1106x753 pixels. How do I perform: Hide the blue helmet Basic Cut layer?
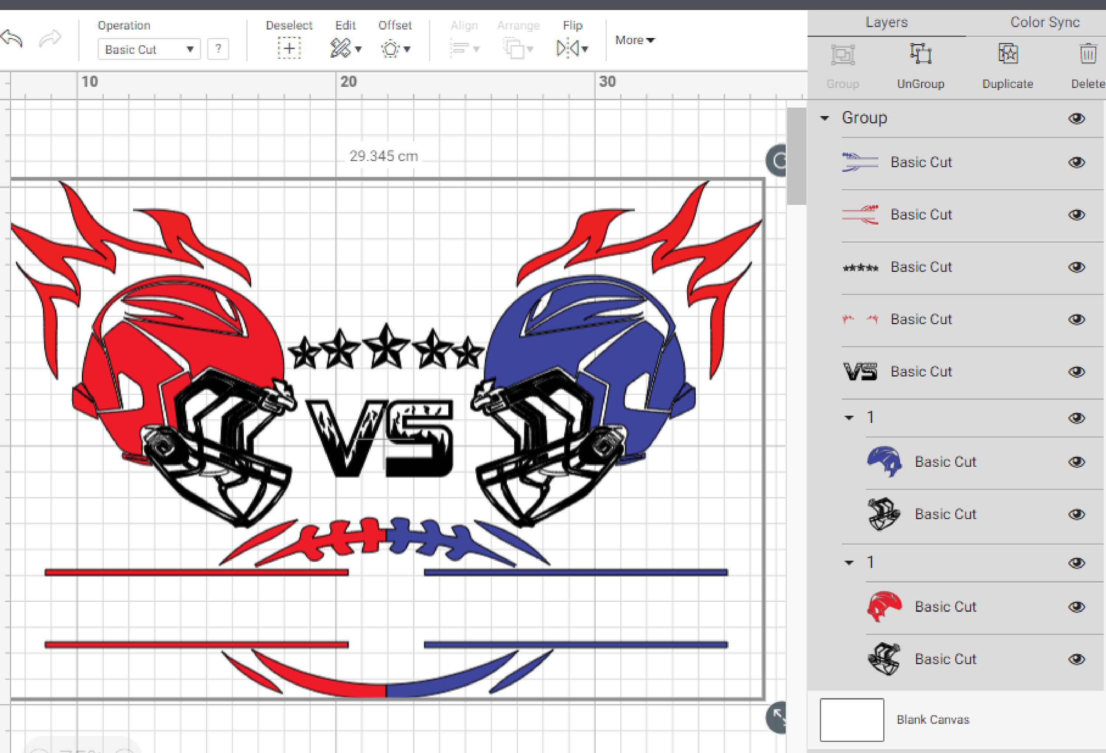coord(1078,461)
